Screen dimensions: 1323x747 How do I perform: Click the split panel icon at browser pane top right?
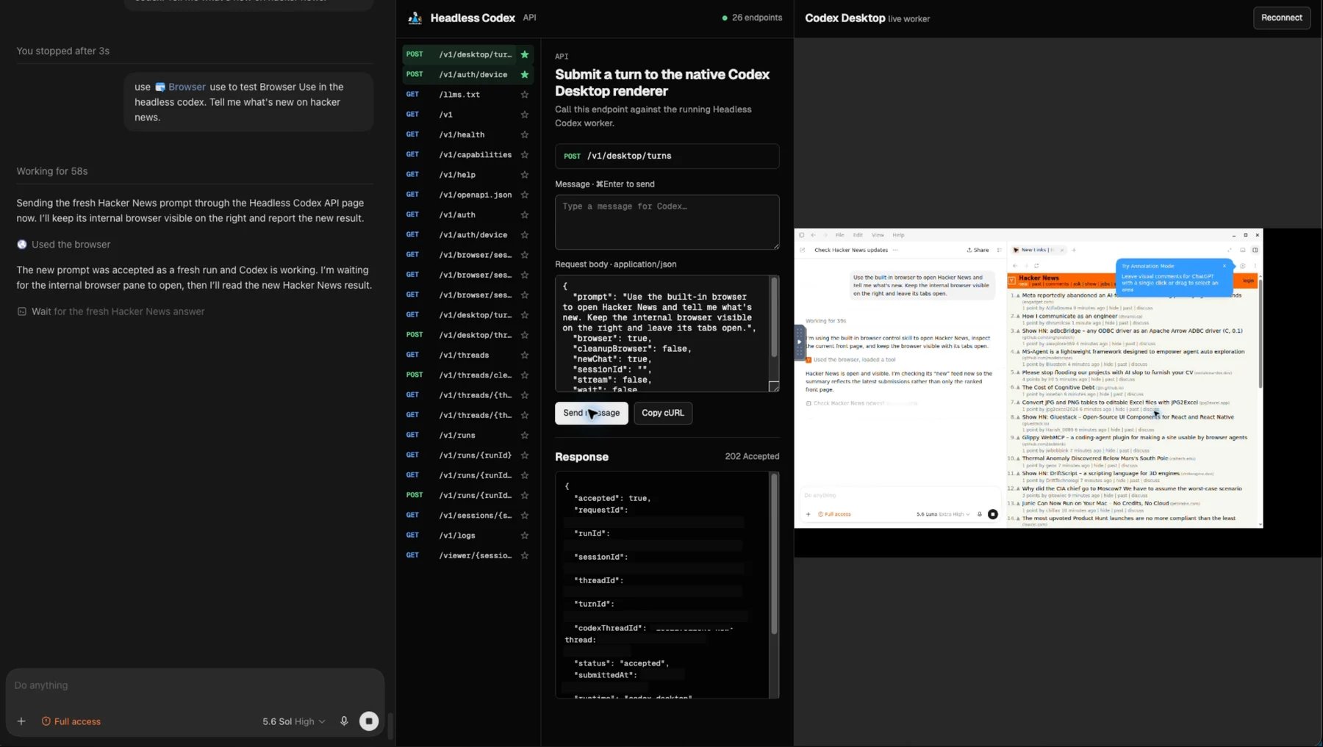[1255, 250]
